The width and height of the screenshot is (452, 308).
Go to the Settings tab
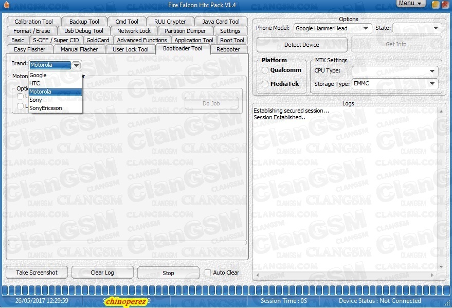click(230, 31)
